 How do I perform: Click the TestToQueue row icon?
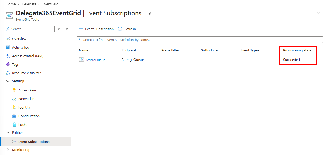(x=81, y=60)
